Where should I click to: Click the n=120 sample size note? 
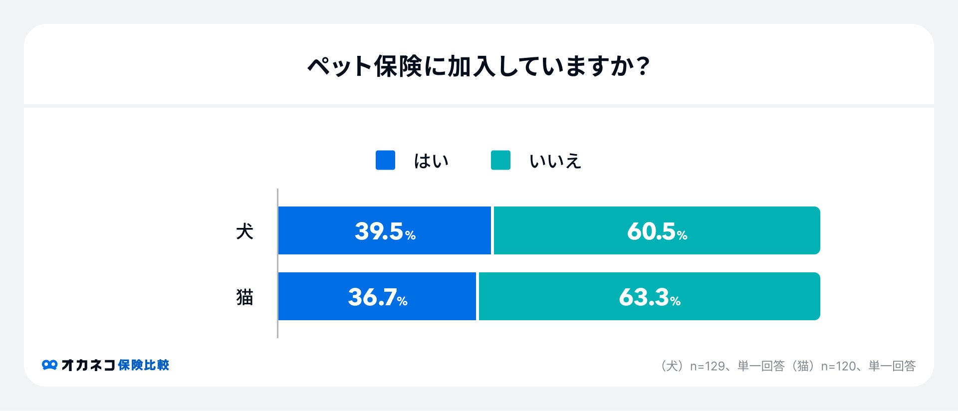pyautogui.click(x=838, y=366)
